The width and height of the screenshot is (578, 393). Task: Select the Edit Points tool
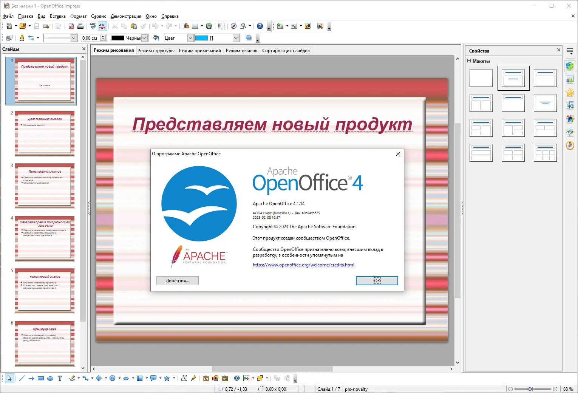[x=184, y=378]
